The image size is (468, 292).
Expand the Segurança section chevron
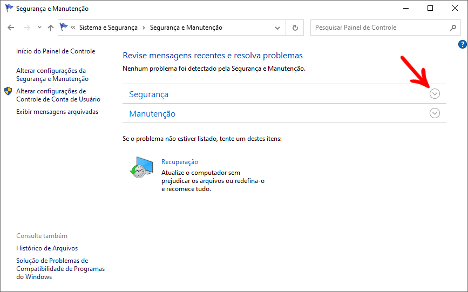click(x=435, y=94)
